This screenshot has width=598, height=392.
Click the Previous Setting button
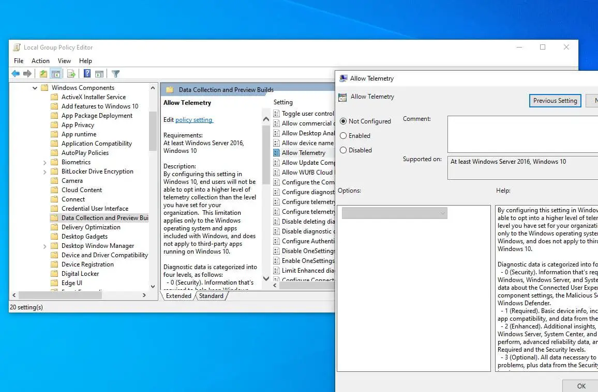pyautogui.click(x=555, y=101)
